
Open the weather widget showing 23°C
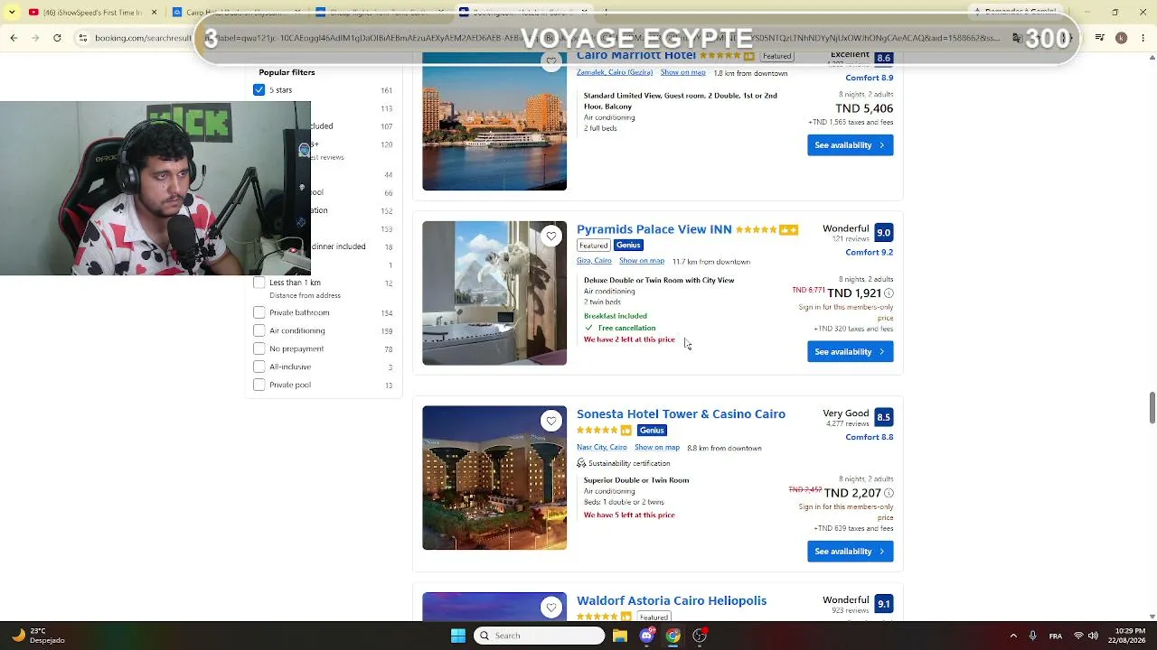coord(36,636)
